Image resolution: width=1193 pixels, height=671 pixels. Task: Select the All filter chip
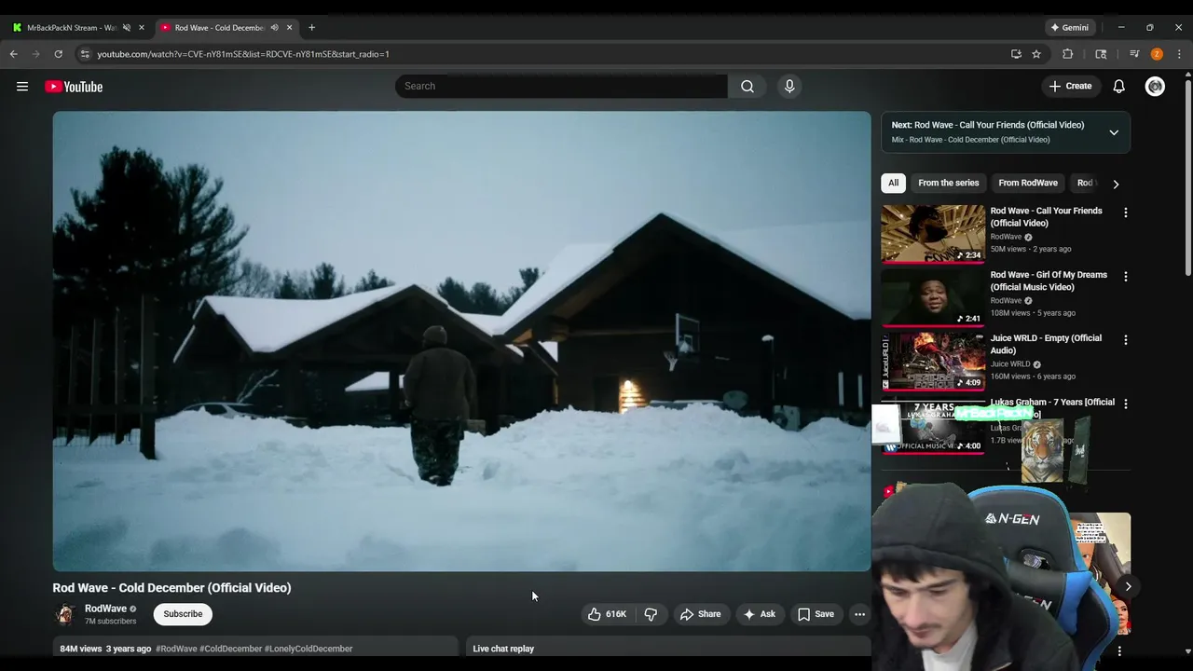click(x=893, y=183)
